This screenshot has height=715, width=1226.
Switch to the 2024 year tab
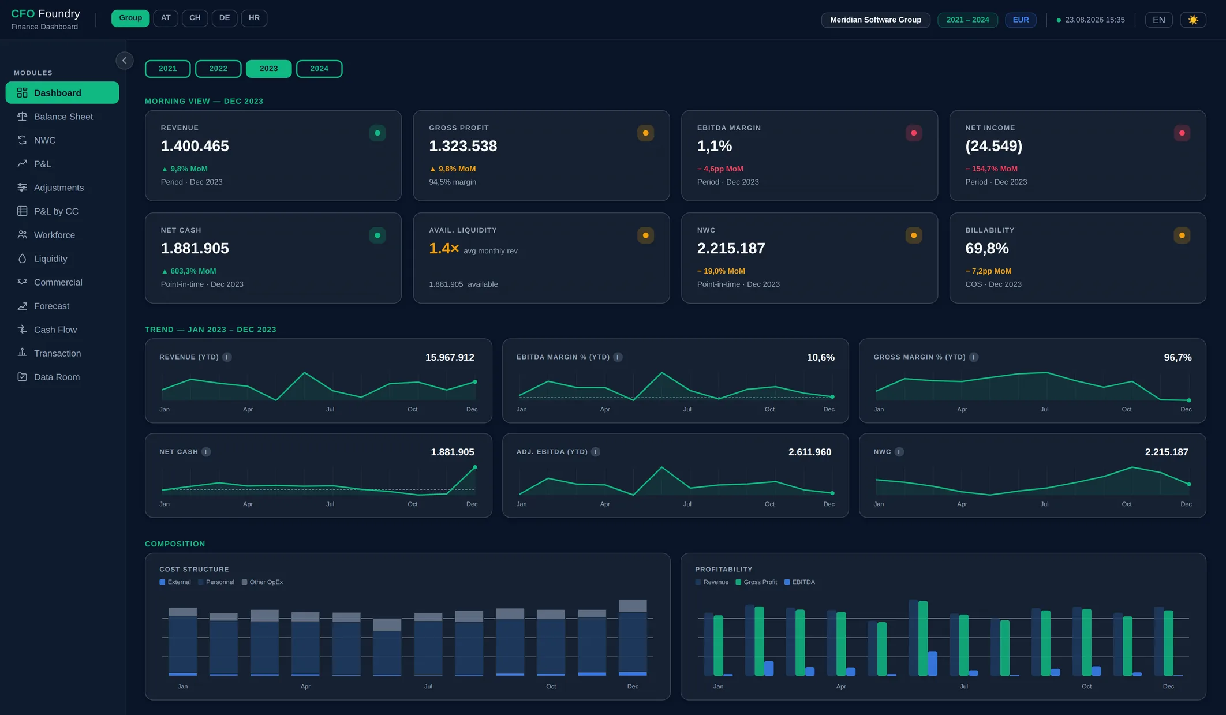tap(319, 69)
